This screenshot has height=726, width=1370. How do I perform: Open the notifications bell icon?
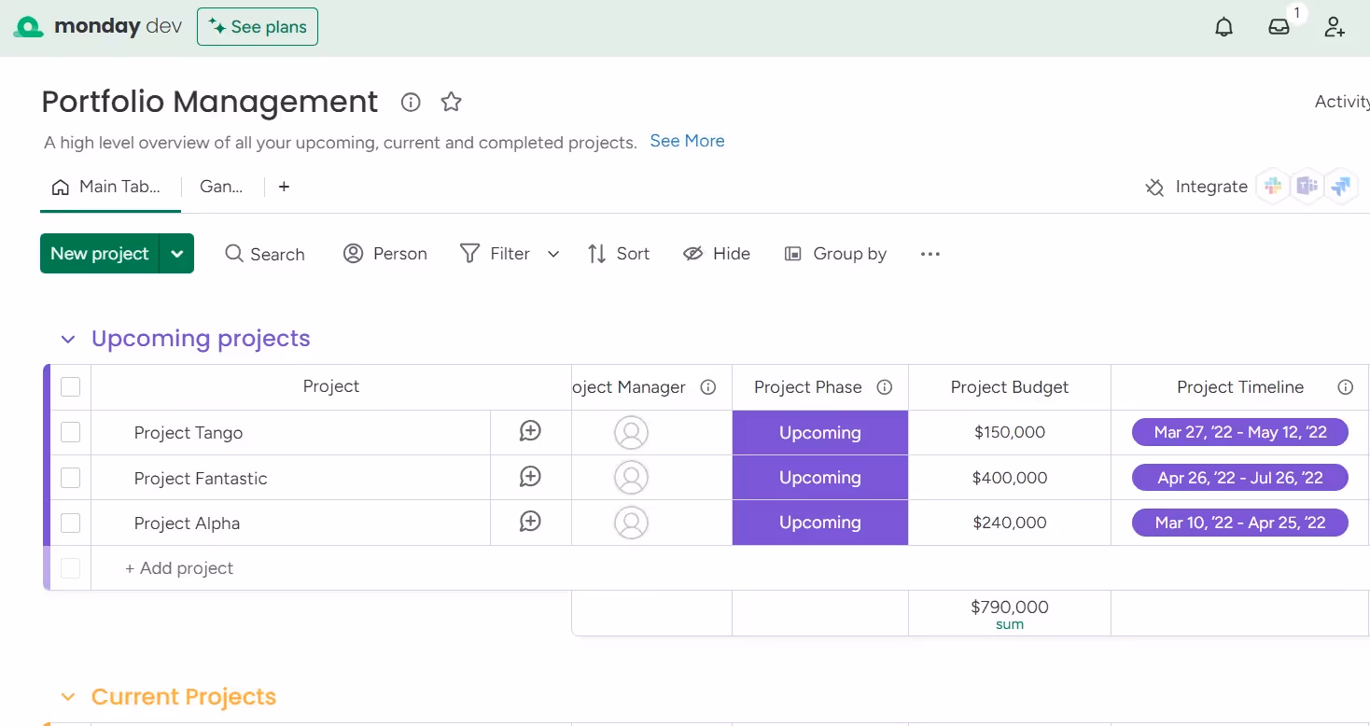point(1223,26)
